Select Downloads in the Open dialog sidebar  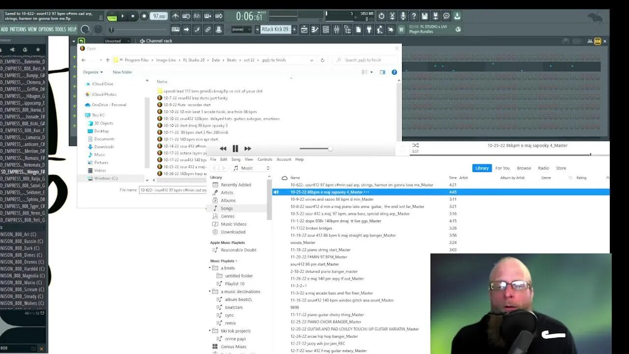point(104,147)
